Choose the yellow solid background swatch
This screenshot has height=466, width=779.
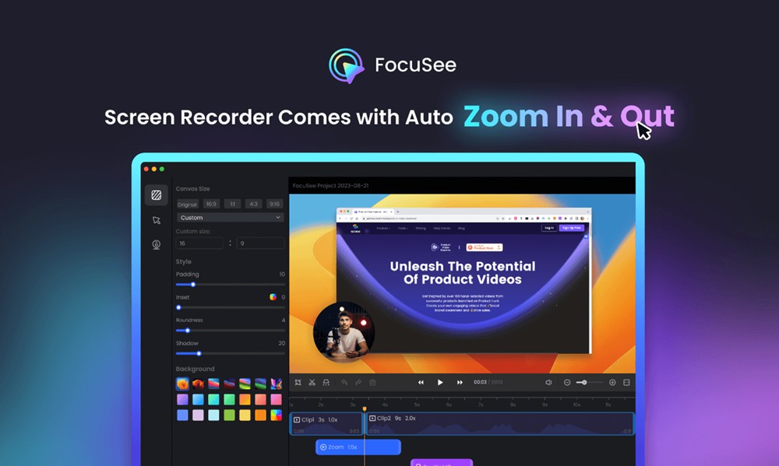pos(245,415)
